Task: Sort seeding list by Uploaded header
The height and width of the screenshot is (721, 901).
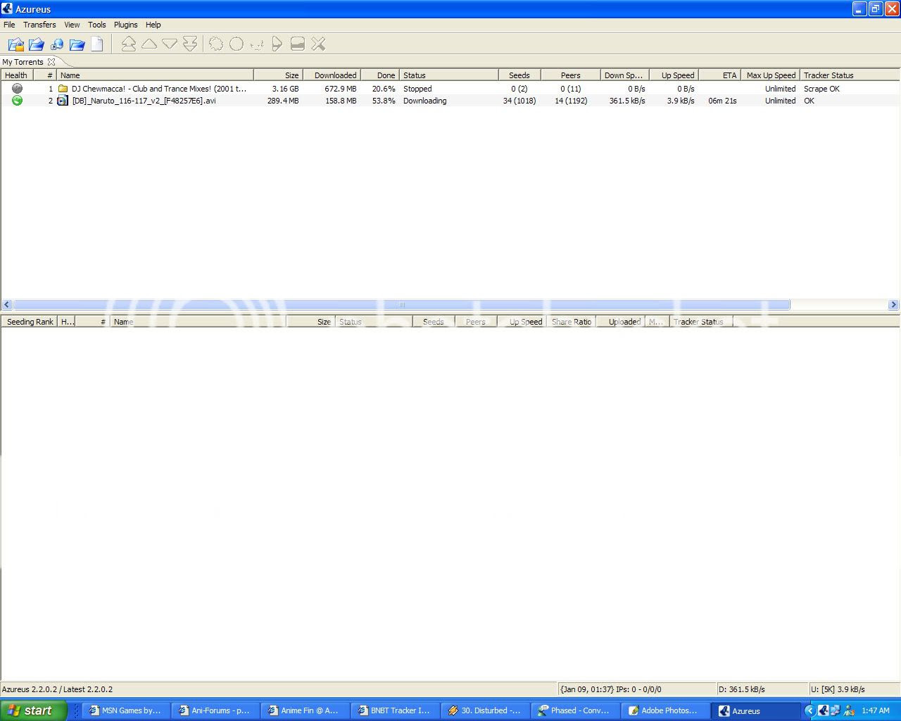Action: coord(621,322)
